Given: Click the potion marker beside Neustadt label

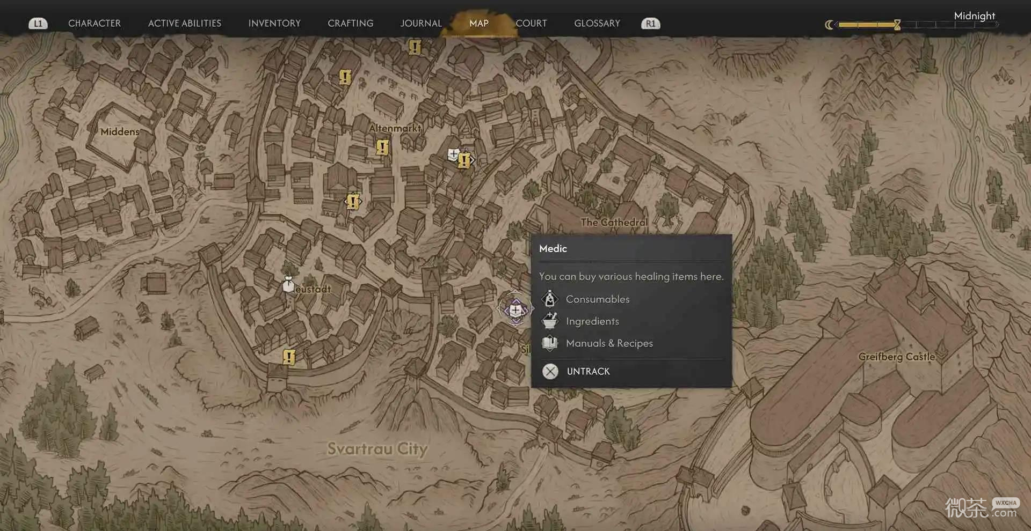Looking at the screenshot, I should point(288,284).
